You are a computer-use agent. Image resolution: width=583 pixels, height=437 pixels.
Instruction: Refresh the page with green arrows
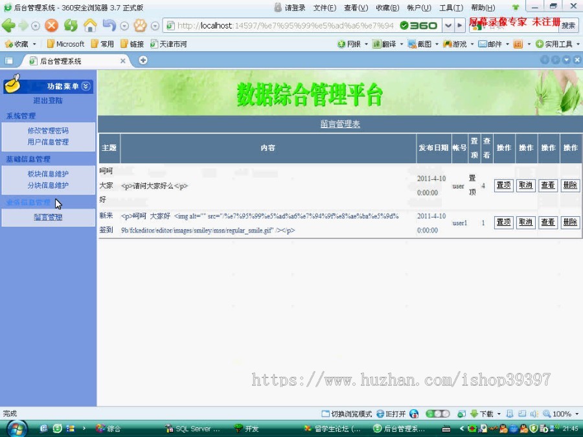coord(71,25)
